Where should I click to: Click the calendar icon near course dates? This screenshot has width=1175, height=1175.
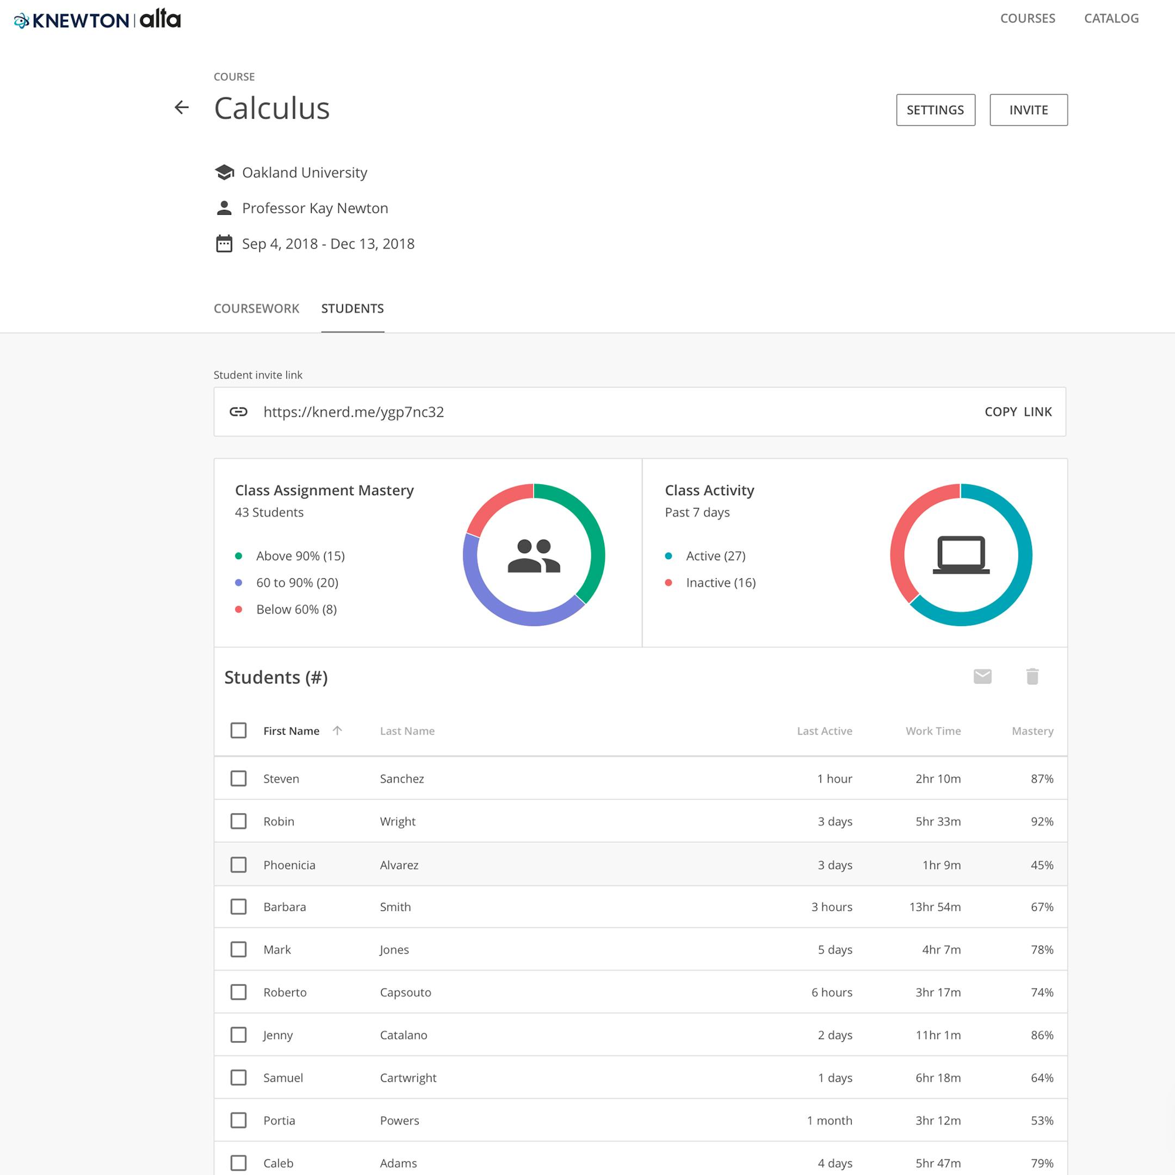(x=225, y=243)
